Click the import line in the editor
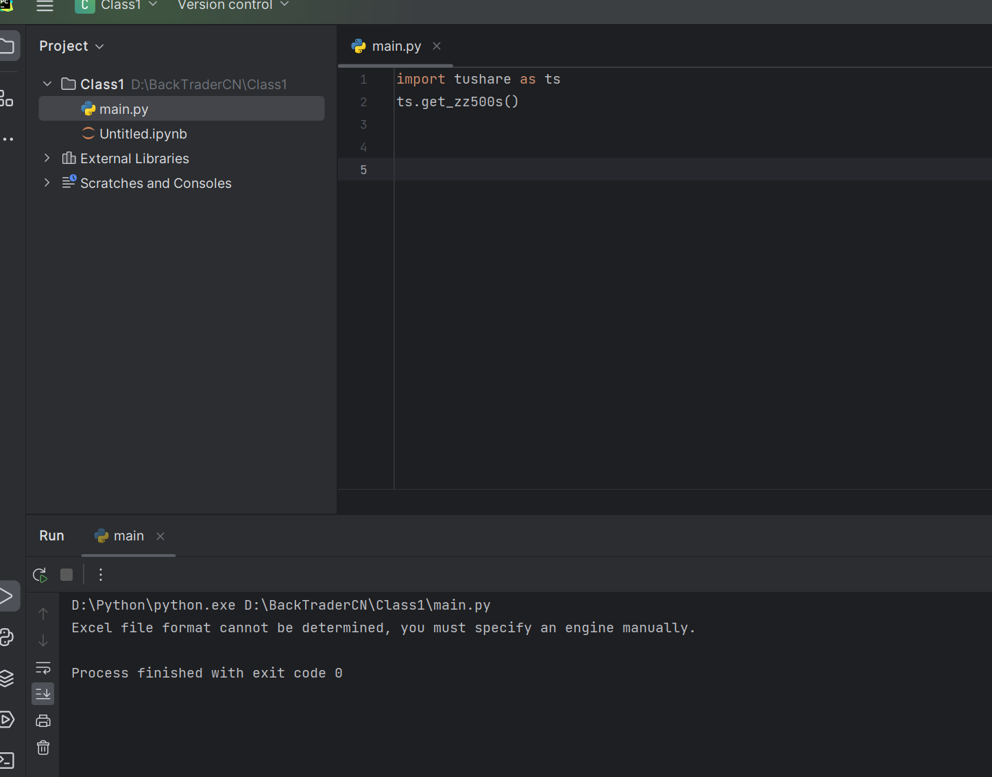The height and width of the screenshot is (777, 992). pos(479,80)
